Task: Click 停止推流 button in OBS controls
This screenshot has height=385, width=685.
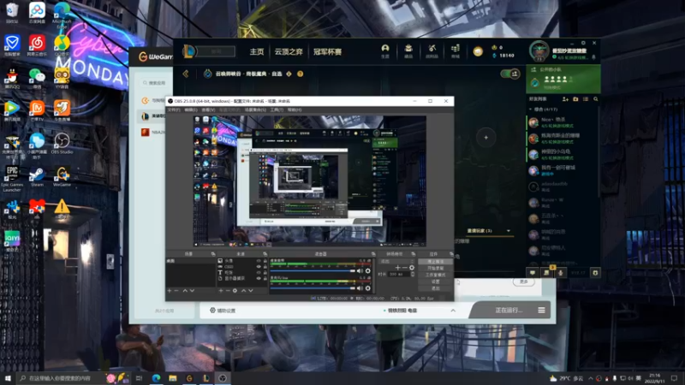Action: point(435,262)
